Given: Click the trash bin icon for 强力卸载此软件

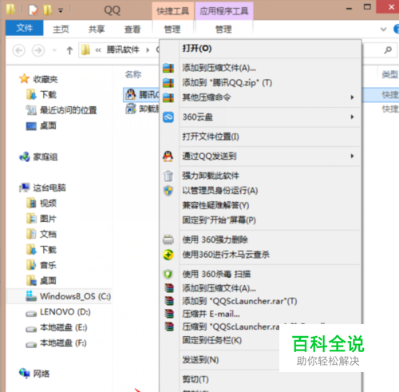Looking at the screenshot, I should point(168,176).
